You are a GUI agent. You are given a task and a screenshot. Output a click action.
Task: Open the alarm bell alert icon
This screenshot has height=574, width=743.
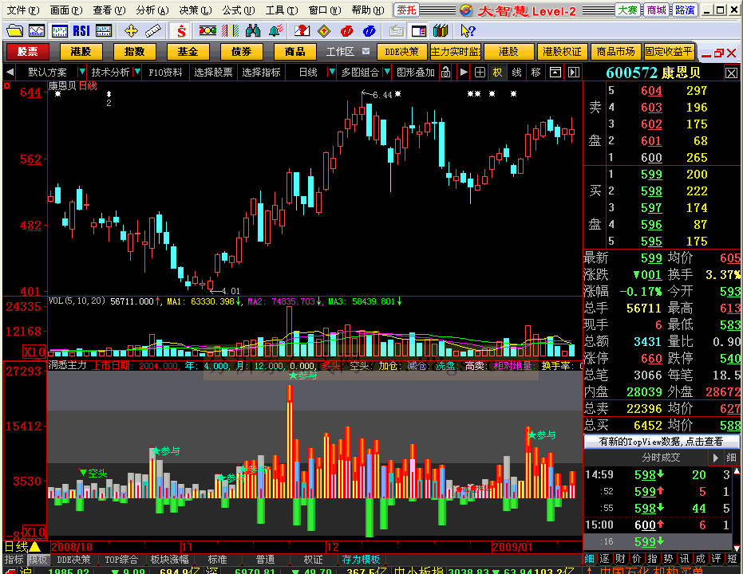(275, 31)
